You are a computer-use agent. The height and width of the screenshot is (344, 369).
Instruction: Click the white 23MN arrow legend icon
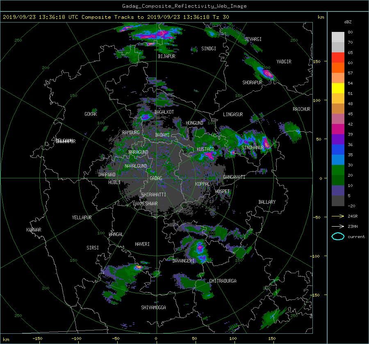[x=338, y=226]
